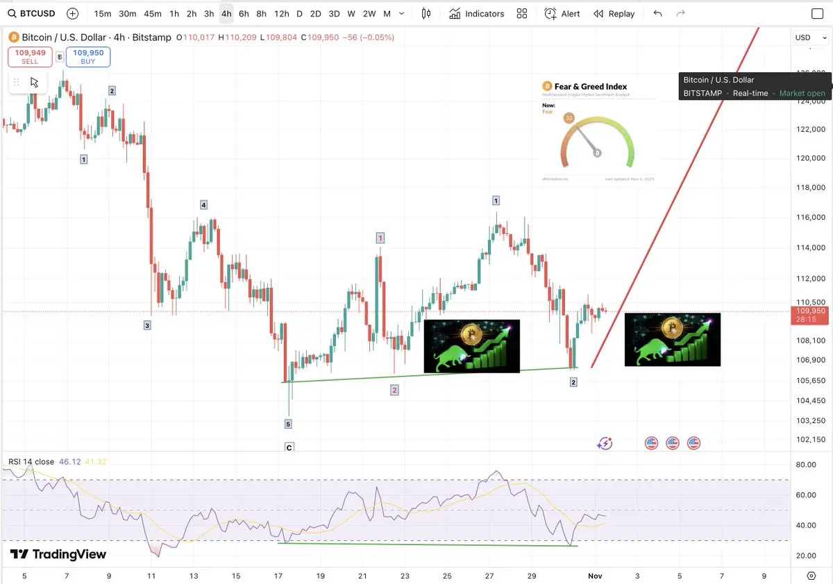
Task: Redo the last undone action
Action: pyautogui.click(x=681, y=13)
